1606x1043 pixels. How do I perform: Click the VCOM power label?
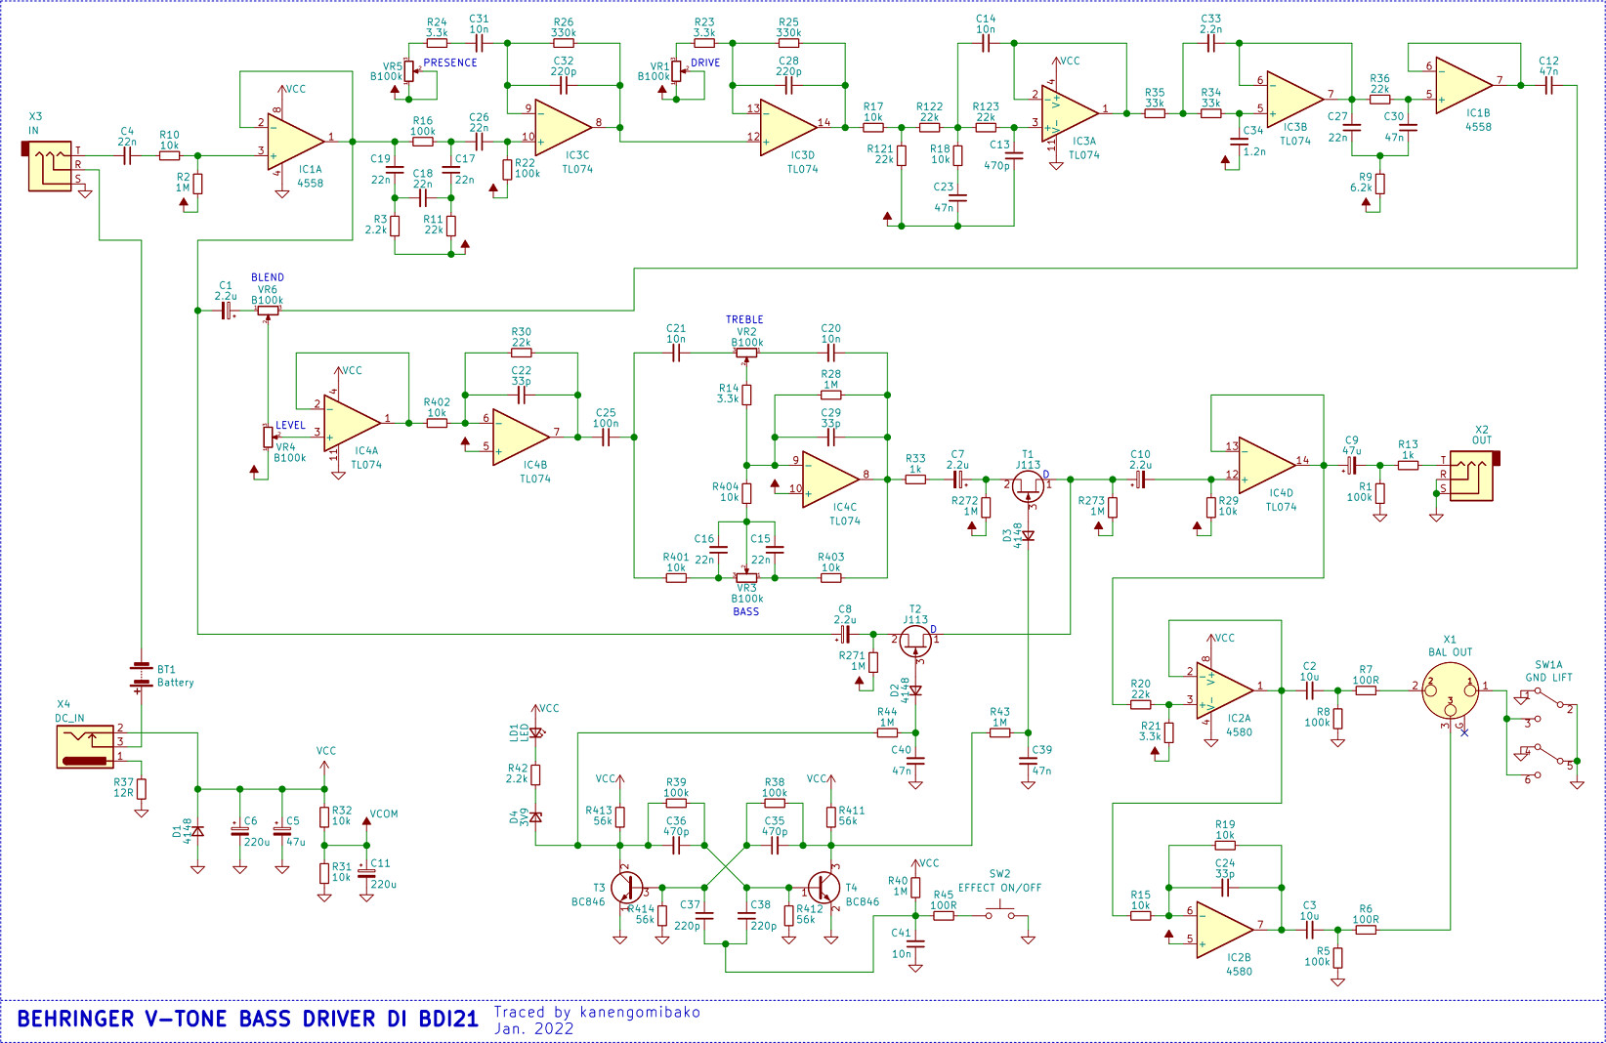pos(384,814)
